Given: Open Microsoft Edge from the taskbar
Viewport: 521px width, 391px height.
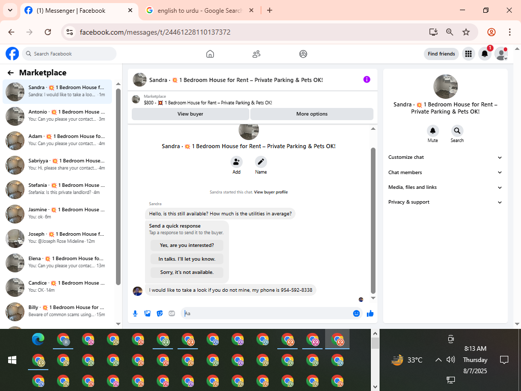Looking at the screenshot, I should (x=38, y=340).
